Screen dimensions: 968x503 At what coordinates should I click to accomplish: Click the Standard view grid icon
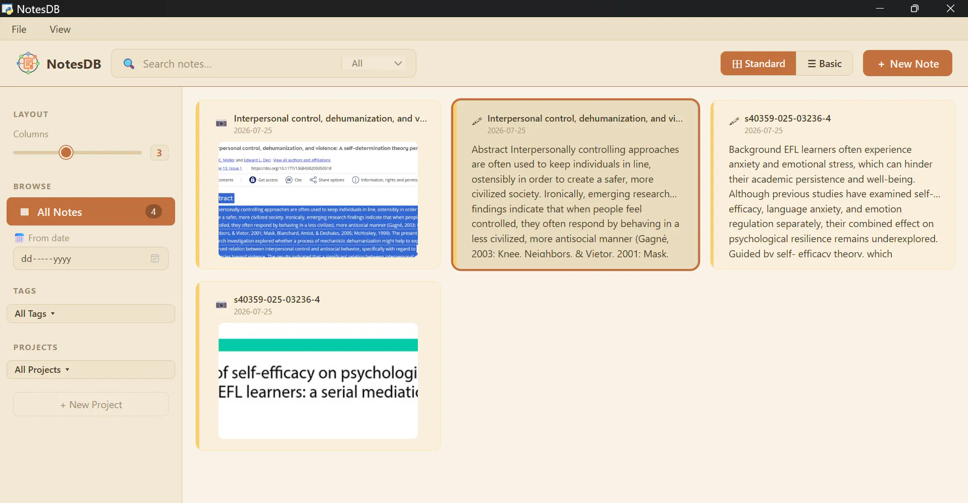point(737,64)
